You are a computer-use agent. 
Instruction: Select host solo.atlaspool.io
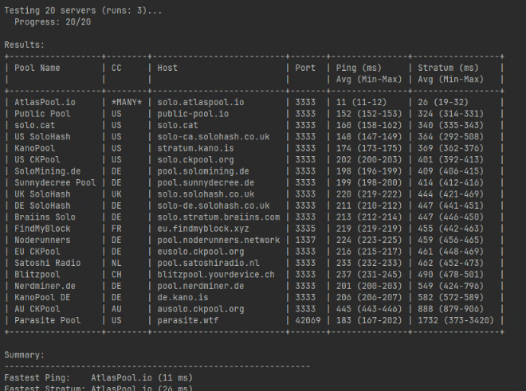tap(201, 102)
